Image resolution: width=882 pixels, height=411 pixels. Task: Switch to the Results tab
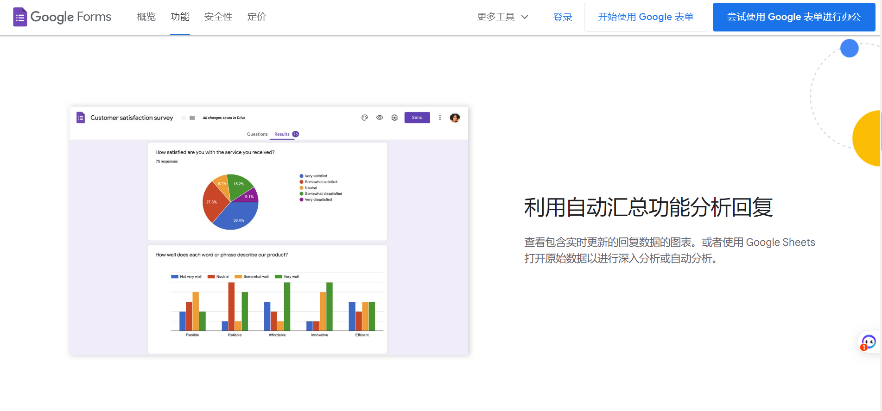[282, 134]
